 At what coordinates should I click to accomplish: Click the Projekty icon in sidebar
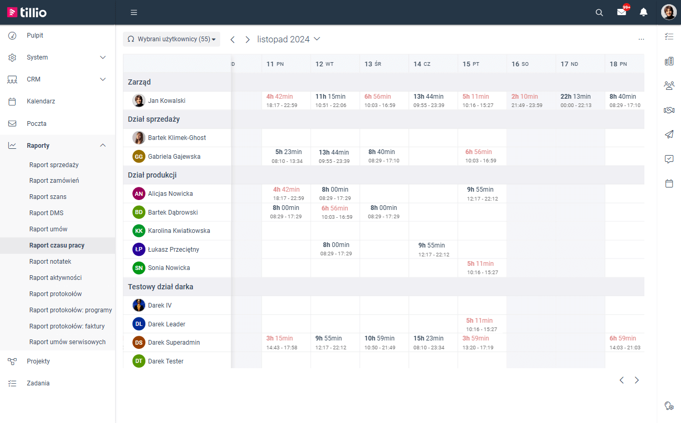point(13,361)
